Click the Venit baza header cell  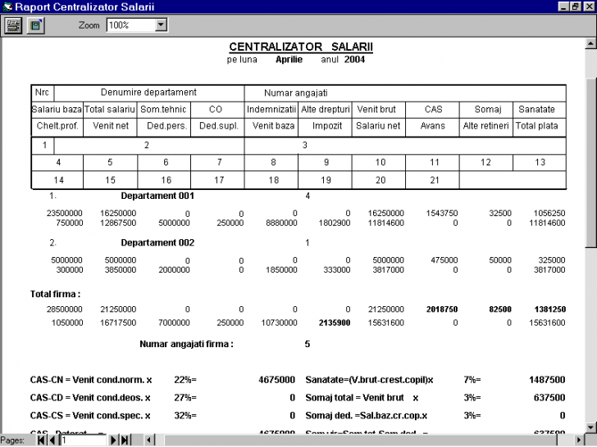pyautogui.click(x=273, y=126)
